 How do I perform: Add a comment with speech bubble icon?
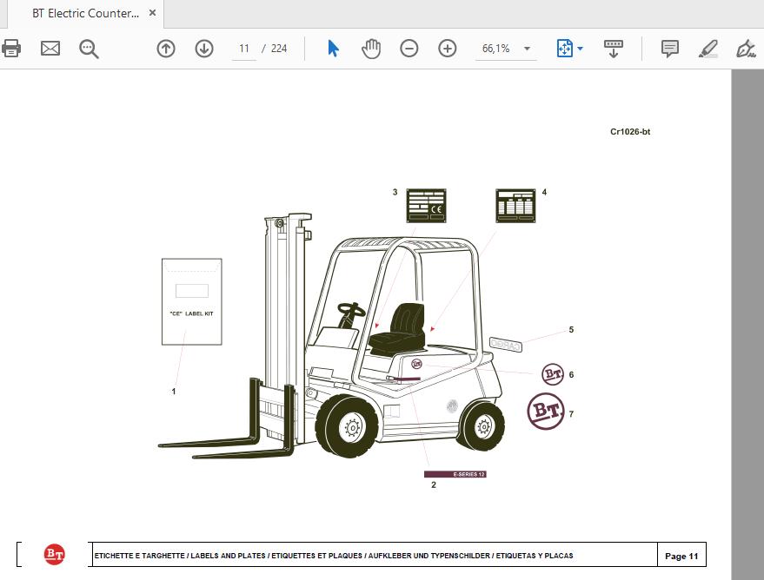point(670,49)
